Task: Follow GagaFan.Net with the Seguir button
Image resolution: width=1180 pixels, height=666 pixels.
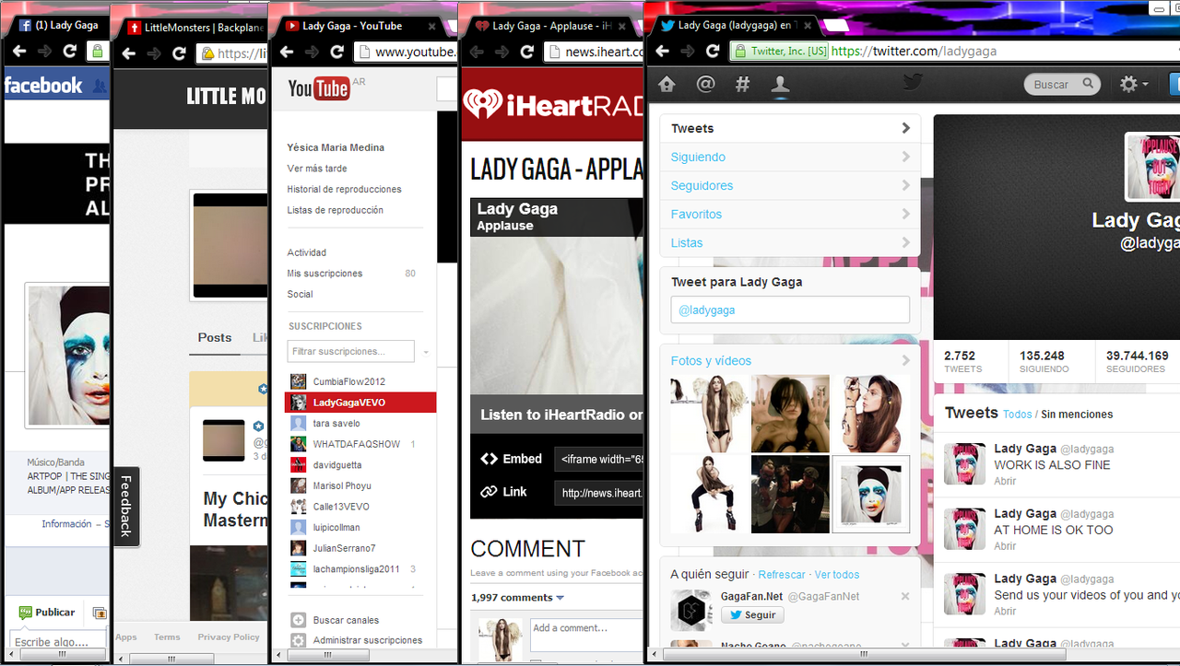Action: pyautogui.click(x=752, y=615)
